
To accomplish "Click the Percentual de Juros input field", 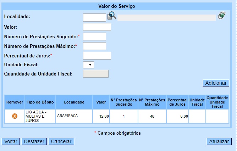I will coord(97,56).
